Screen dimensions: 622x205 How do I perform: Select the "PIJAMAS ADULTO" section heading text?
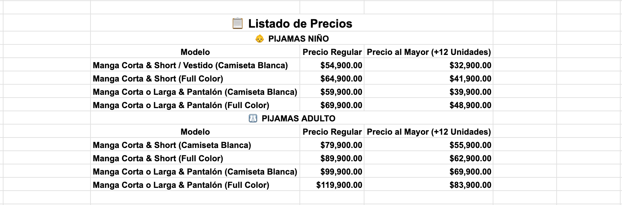coord(298,118)
